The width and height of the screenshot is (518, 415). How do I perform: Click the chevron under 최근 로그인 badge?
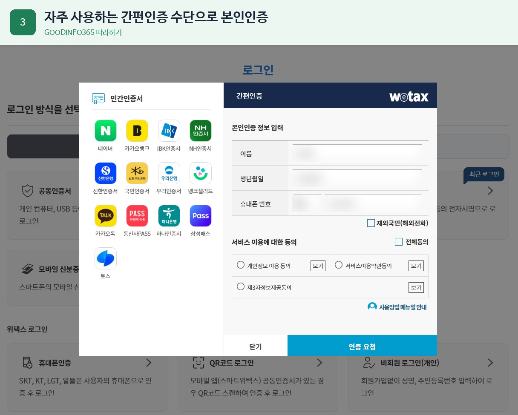(x=490, y=191)
